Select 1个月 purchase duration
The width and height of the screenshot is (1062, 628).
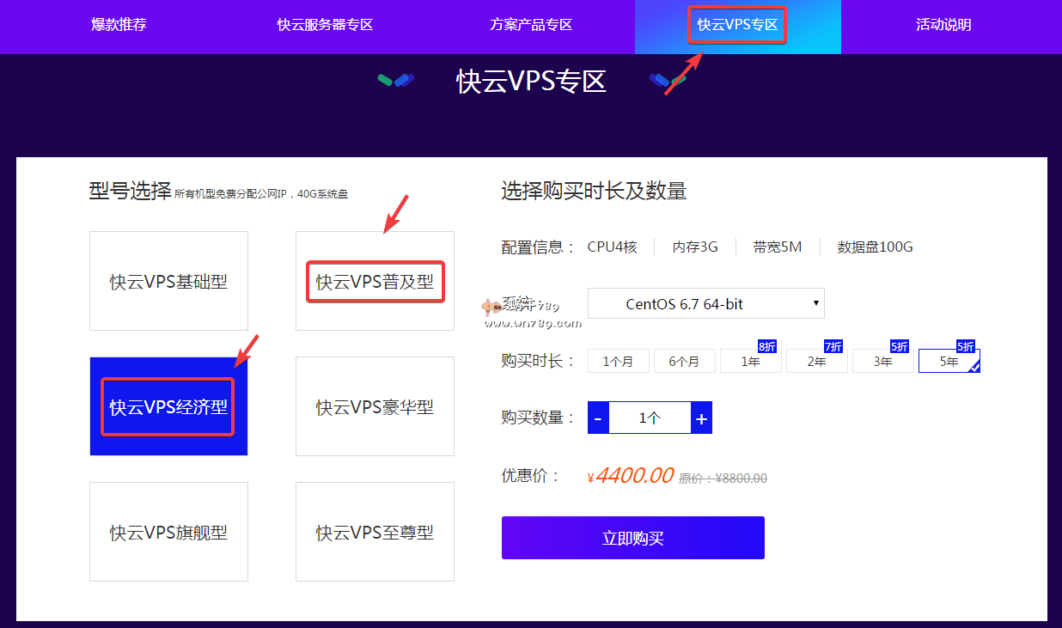pyautogui.click(x=618, y=361)
